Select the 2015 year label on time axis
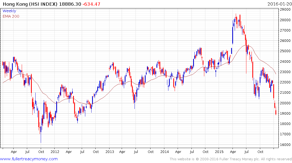This screenshot has height=163, width=292. 219,152
